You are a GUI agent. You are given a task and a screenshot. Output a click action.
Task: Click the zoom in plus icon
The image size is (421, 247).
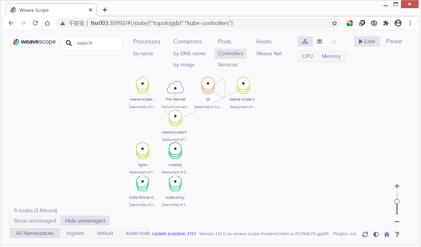coord(397,186)
